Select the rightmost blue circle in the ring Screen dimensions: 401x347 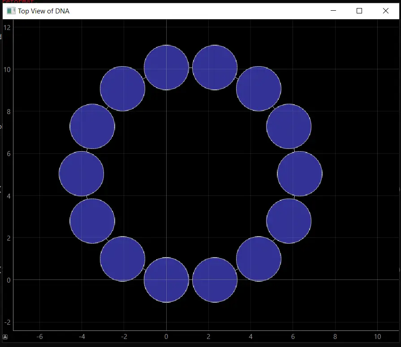(x=300, y=173)
